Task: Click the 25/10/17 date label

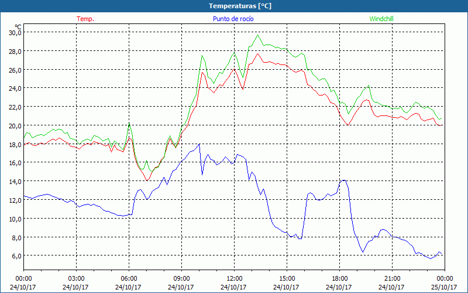Action: pos(444,287)
